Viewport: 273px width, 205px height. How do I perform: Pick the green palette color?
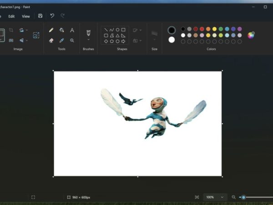(221, 29)
